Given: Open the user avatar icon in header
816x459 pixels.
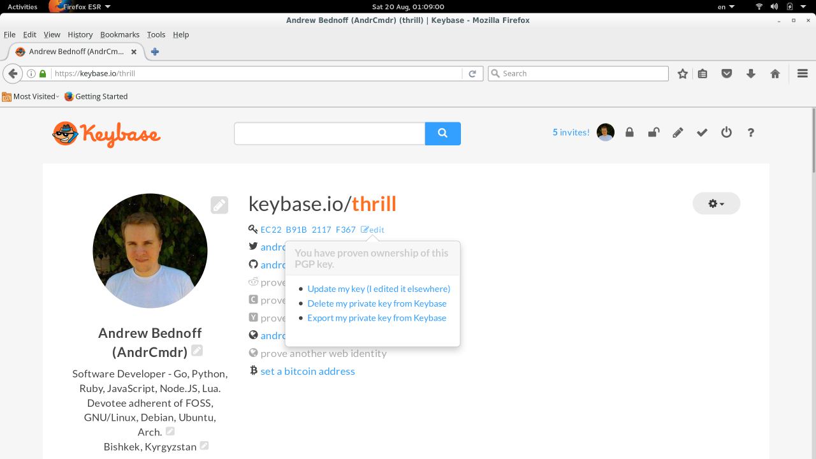Looking at the screenshot, I should 606,132.
